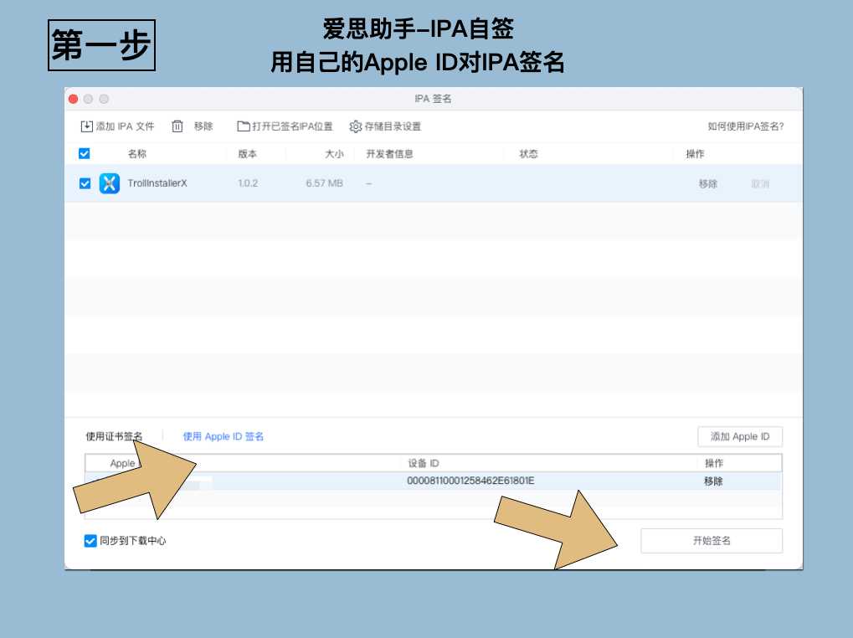Click 打开已签名IPA位置 toolbar label
Screen dimensions: 853x638
292,126
